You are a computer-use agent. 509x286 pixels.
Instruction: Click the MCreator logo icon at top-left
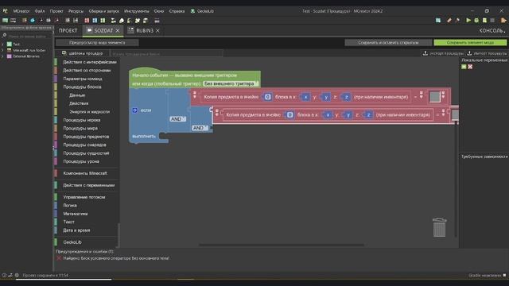point(6,11)
